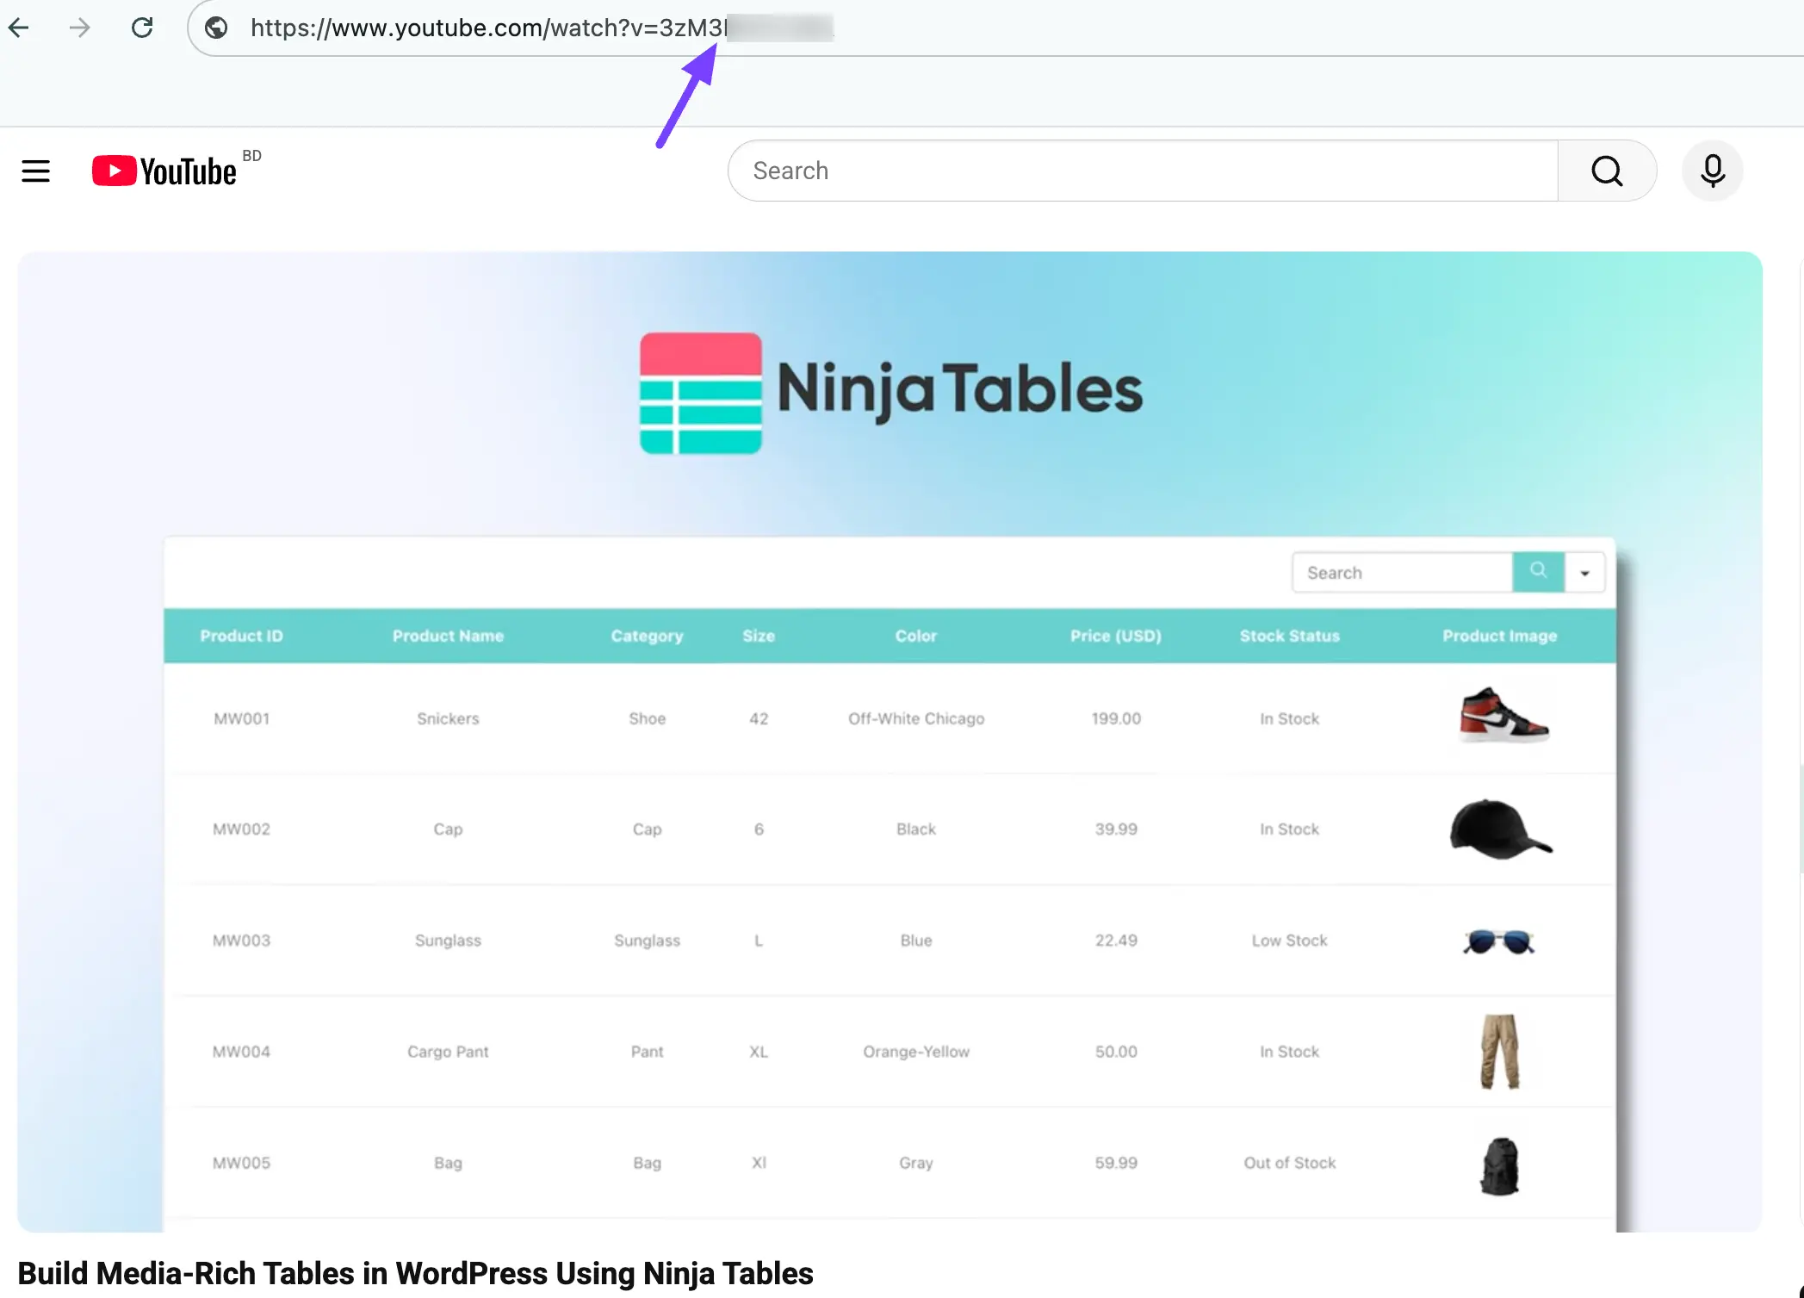Click the backpack product image
The image size is (1804, 1298).
tap(1499, 1165)
